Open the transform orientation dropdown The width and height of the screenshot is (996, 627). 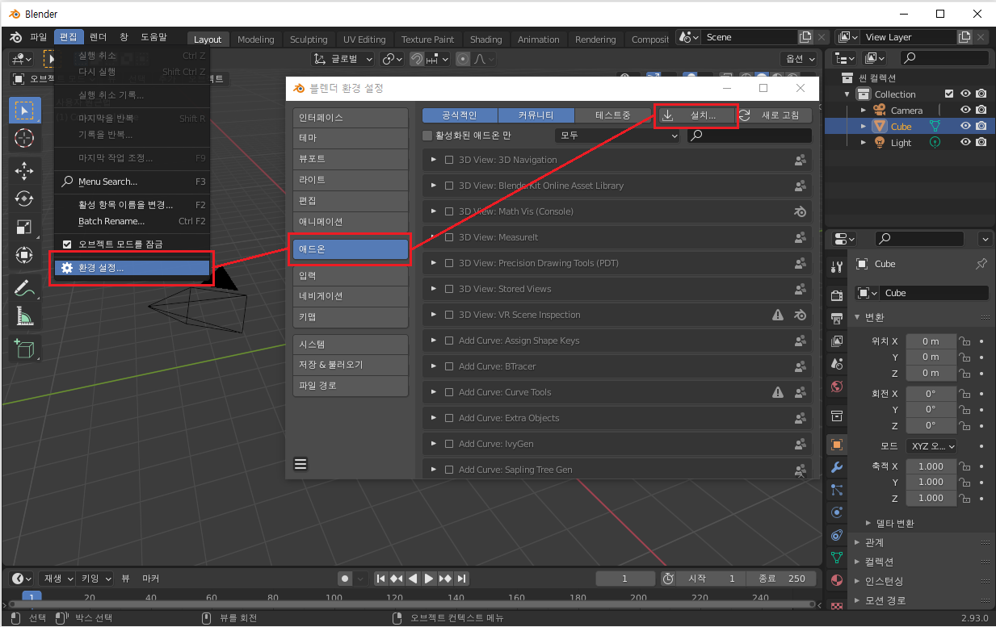(x=343, y=59)
